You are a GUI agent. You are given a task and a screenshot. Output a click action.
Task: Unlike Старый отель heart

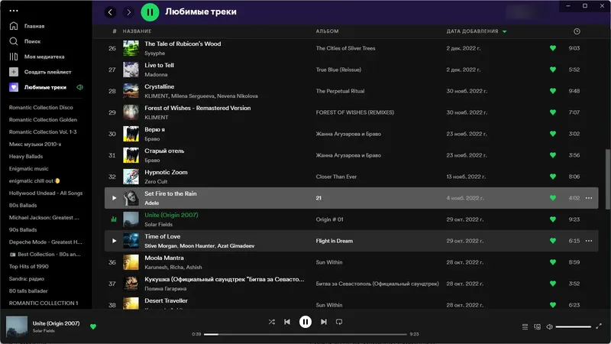tap(552, 155)
